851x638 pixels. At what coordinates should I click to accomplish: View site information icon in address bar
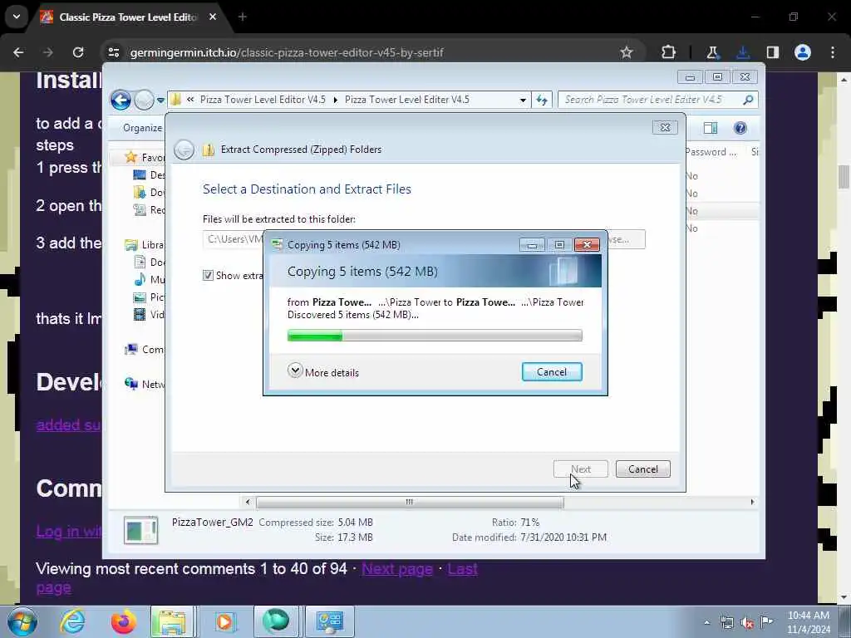[114, 52]
